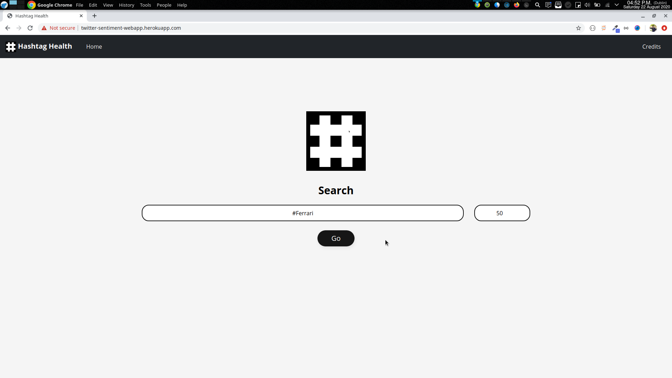
Task: Click the Not secure site warning
Action: coord(58,28)
